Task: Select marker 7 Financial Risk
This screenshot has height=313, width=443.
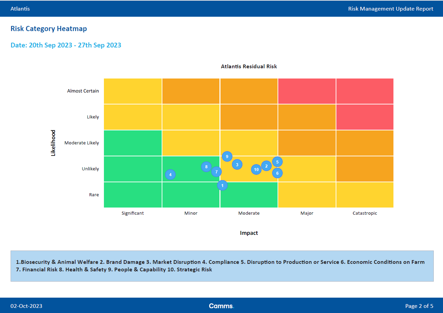Action: (x=216, y=172)
